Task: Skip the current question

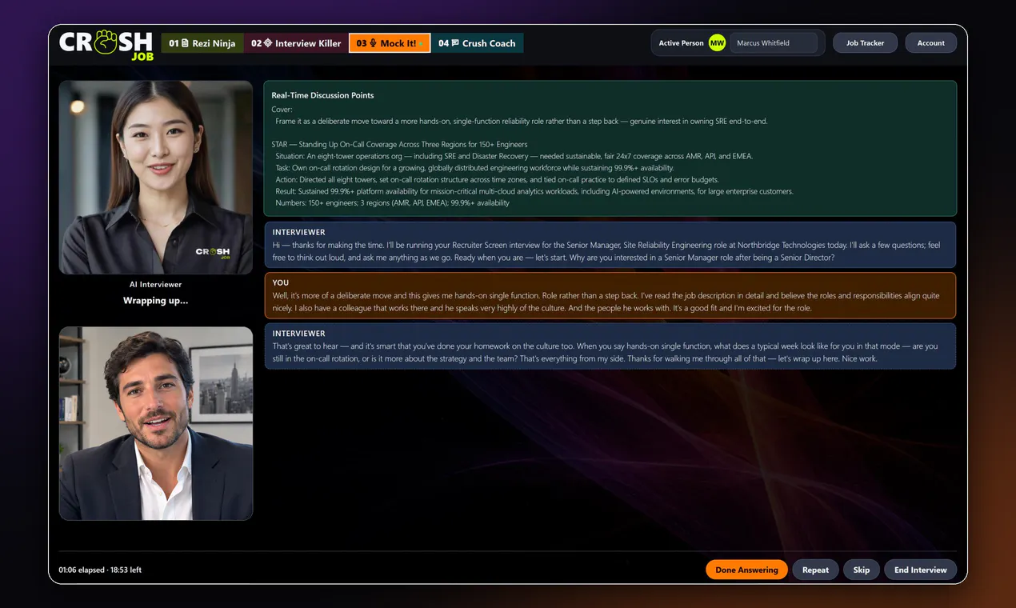Action: [861, 570]
